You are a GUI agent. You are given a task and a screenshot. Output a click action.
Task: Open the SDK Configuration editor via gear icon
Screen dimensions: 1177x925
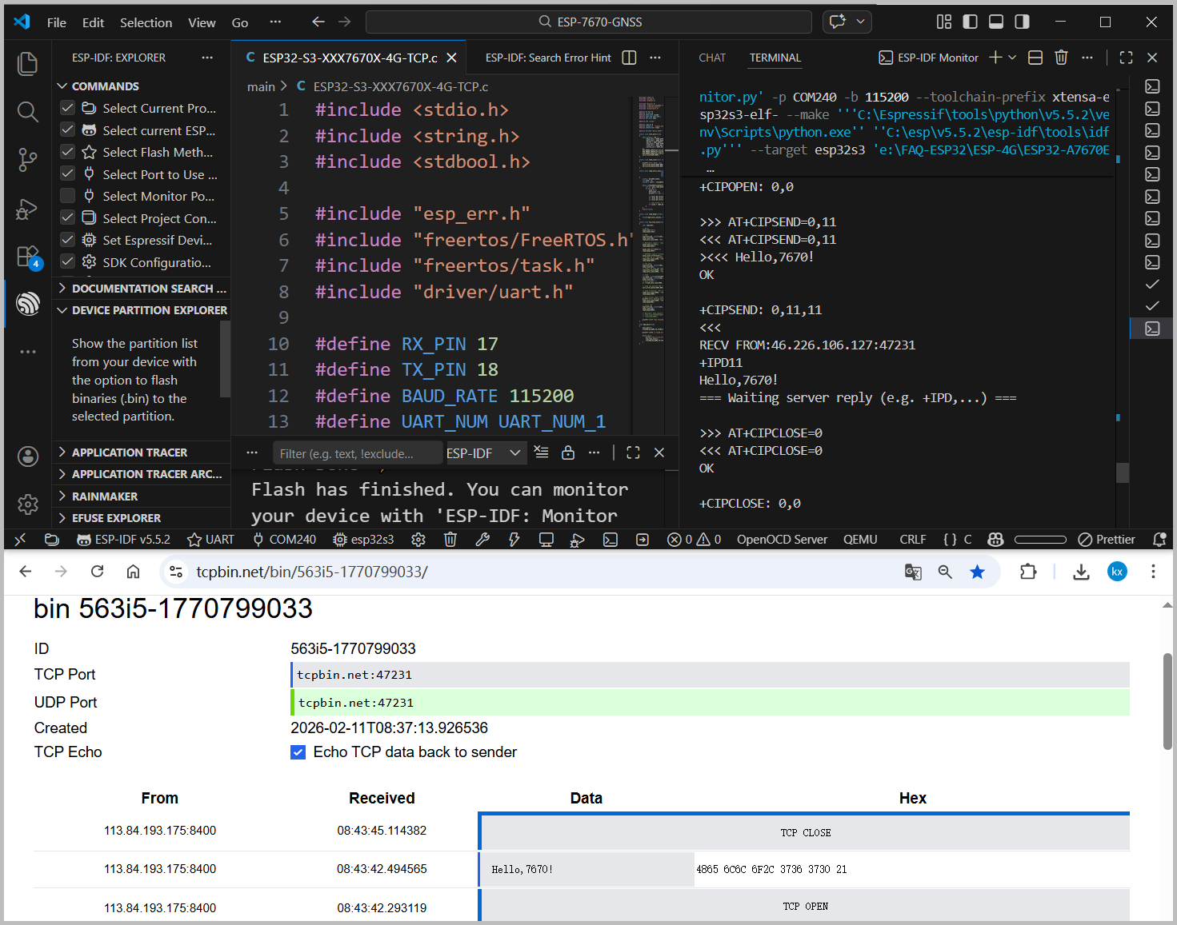(418, 539)
